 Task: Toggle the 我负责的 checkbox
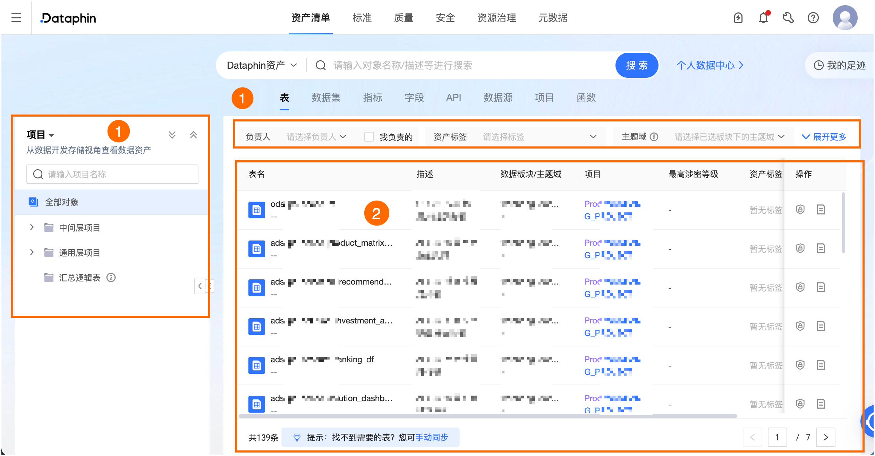(369, 137)
